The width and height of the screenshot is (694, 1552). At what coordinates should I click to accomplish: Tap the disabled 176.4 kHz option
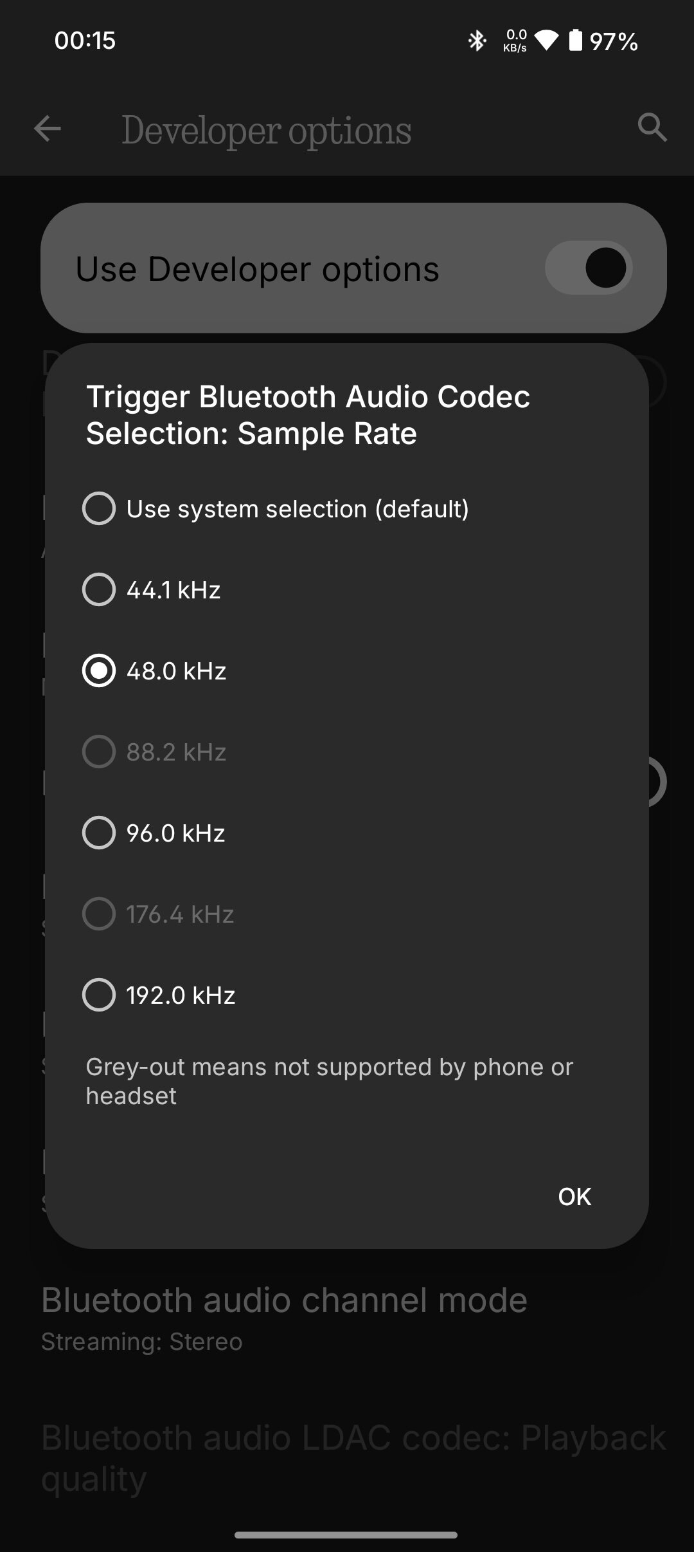coord(347,914)
